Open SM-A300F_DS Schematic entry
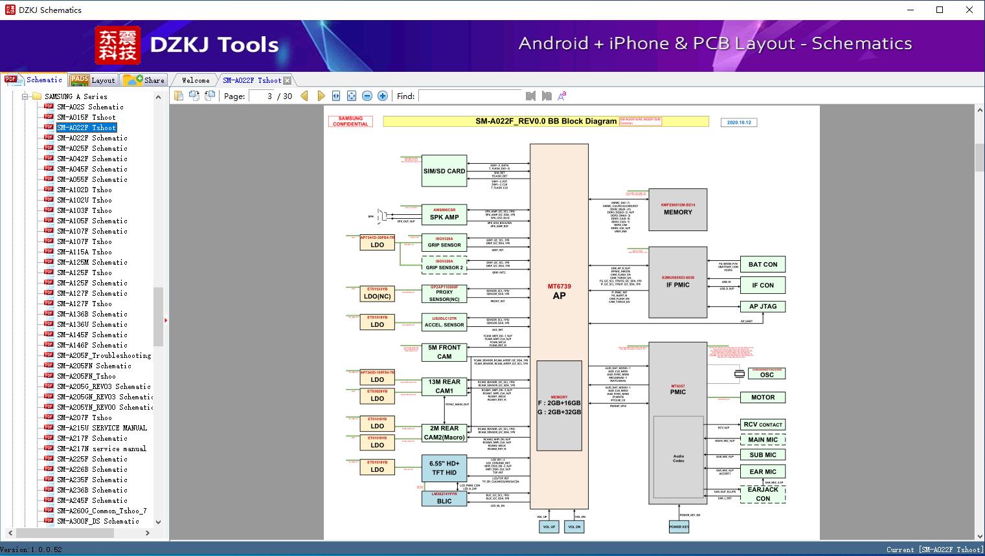This screenshot has width=985, height=556. point(98,521)
